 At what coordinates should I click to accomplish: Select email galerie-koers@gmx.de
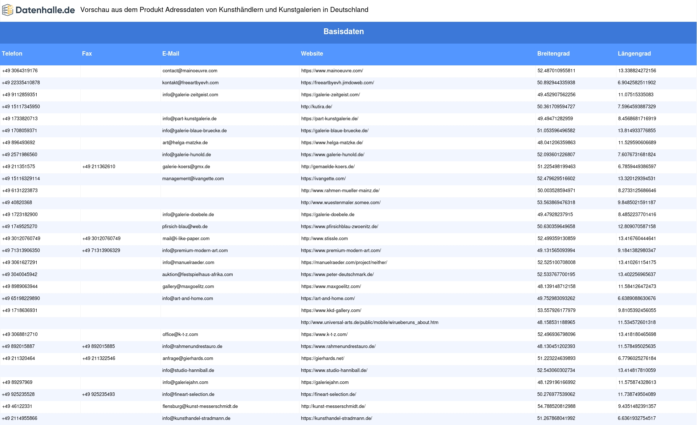(x=186, y=167)
